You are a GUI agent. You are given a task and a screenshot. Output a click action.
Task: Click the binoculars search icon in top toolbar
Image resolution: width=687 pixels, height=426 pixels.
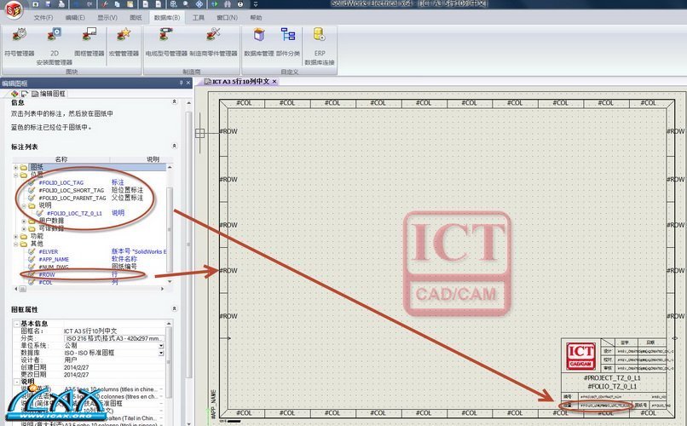(227, 4)
